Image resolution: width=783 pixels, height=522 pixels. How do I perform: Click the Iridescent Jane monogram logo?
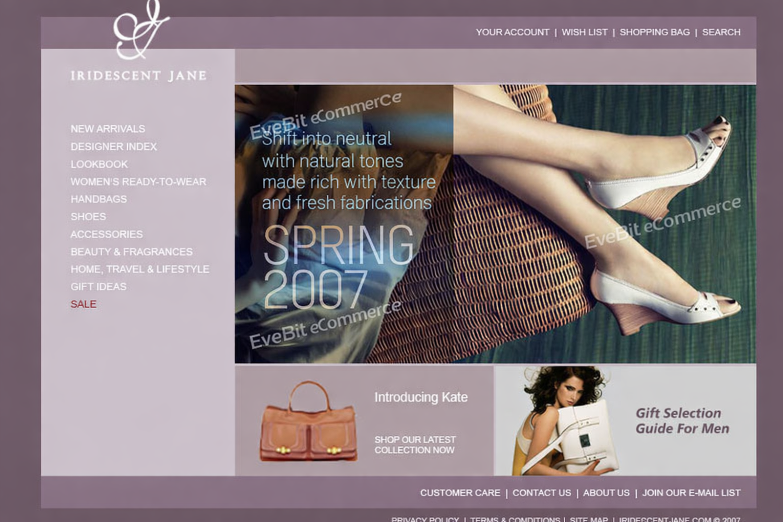coord(141,30)
